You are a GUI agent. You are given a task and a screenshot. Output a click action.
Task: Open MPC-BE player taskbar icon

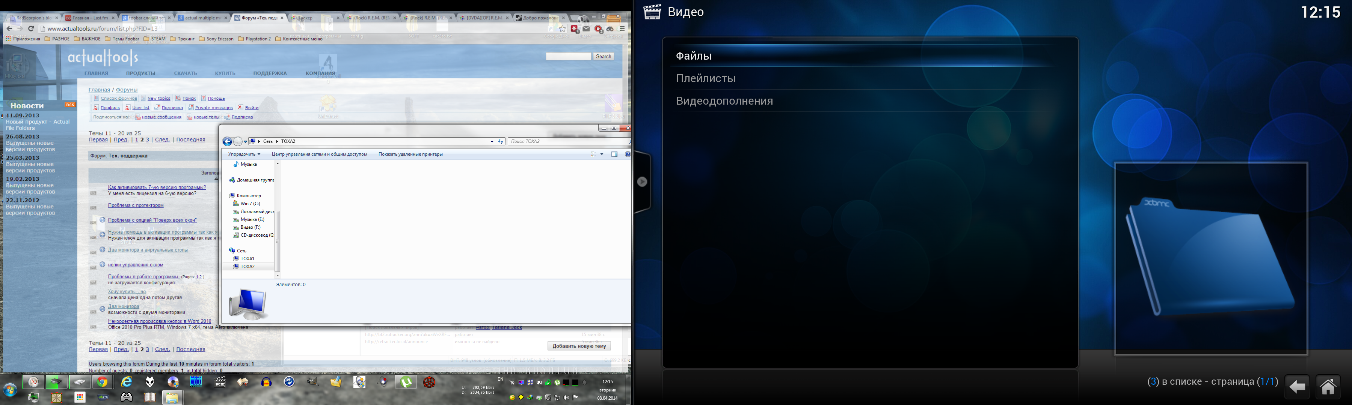click(x=220, y=382)
